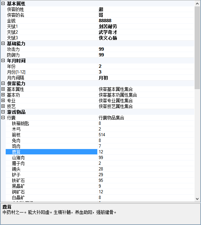Edit the 箭枝 quantity 514

146,135
